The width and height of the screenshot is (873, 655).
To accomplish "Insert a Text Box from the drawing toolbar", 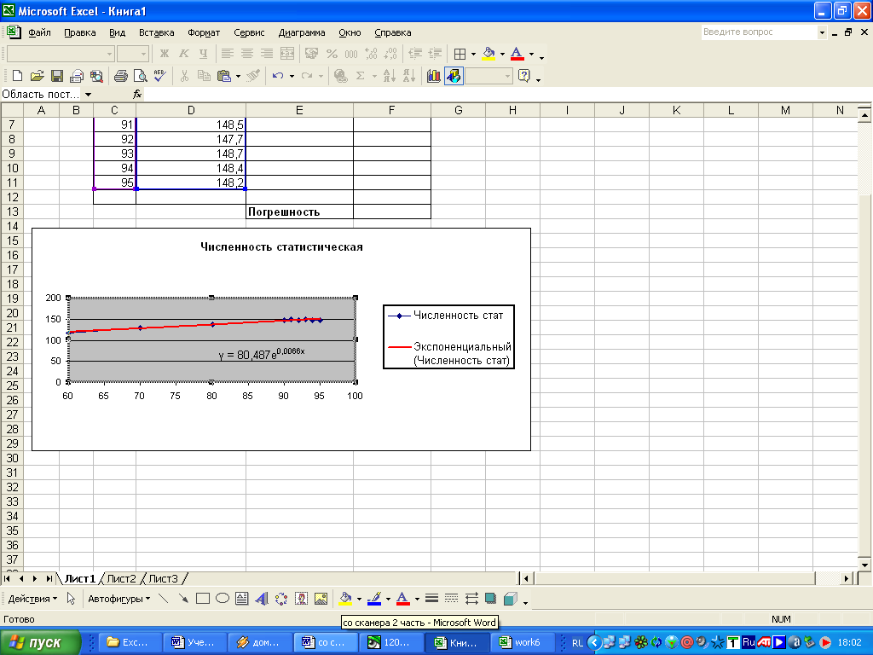I will coord(241,599).
